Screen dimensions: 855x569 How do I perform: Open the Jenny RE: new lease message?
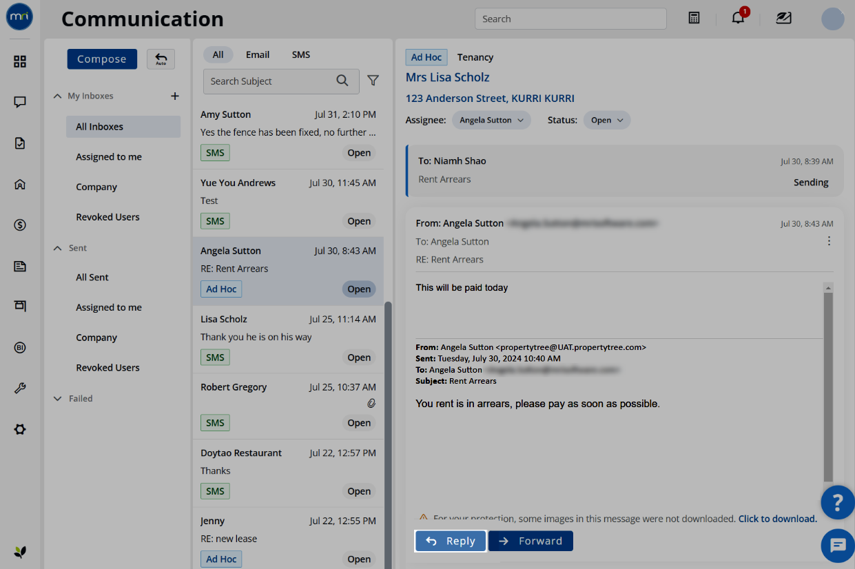pyautogui.click(x=288, y=539)
